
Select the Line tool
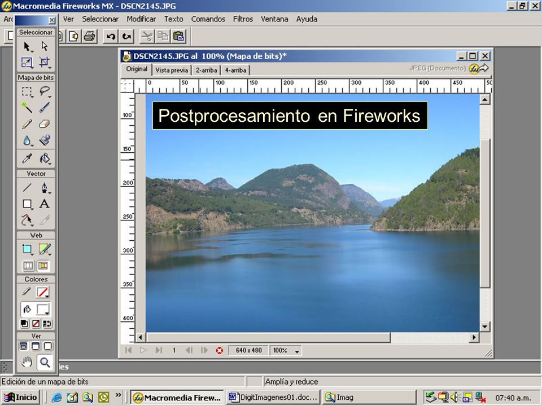pyautogui.click(x=27, y=188)
